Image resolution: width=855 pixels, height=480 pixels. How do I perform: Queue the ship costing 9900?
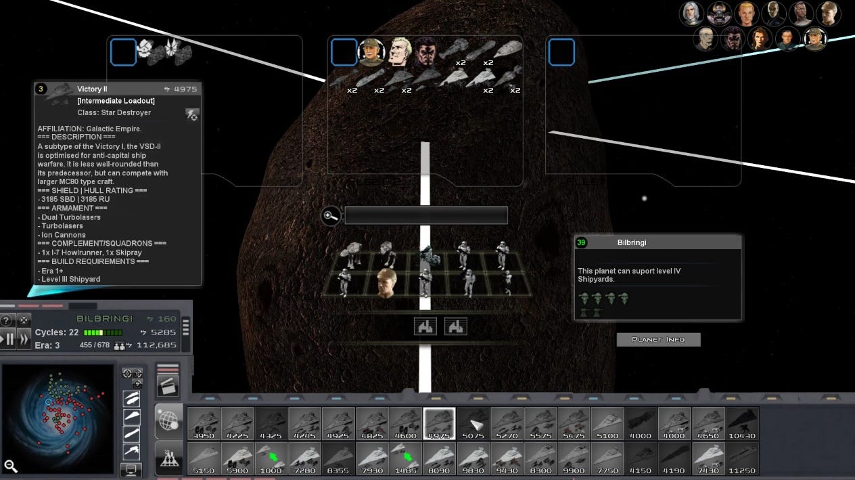[x=574, y=459]
